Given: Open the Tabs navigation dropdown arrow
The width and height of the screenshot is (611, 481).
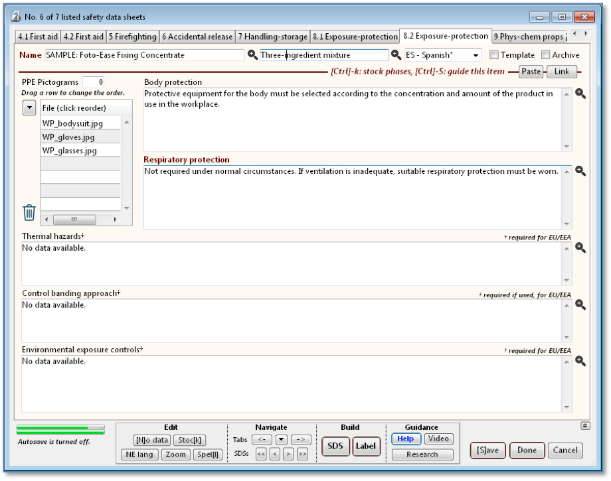Looking at the screenshot, I should [x=282, y=439].
